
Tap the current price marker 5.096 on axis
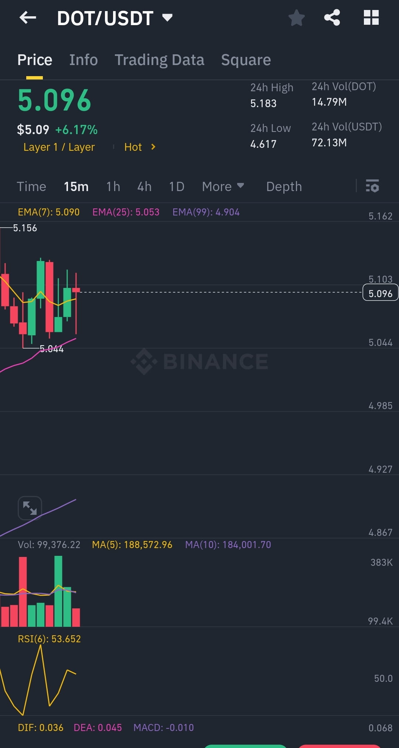pyautogui.click(x=381, y=292)
